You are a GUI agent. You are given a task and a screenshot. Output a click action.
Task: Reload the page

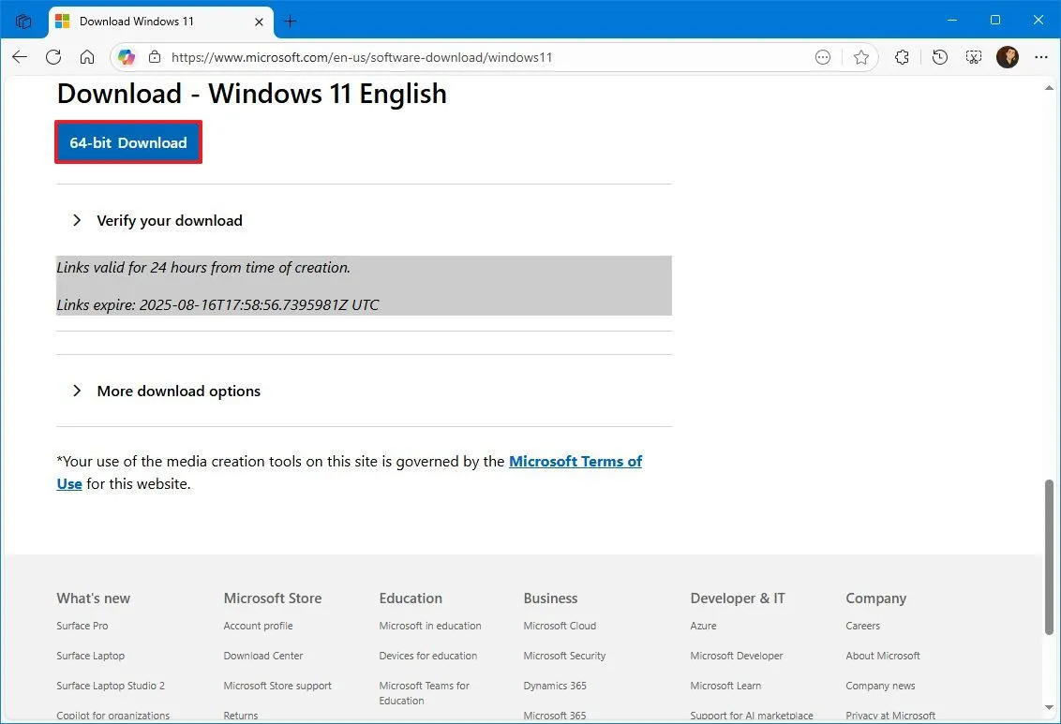[53, 57]
